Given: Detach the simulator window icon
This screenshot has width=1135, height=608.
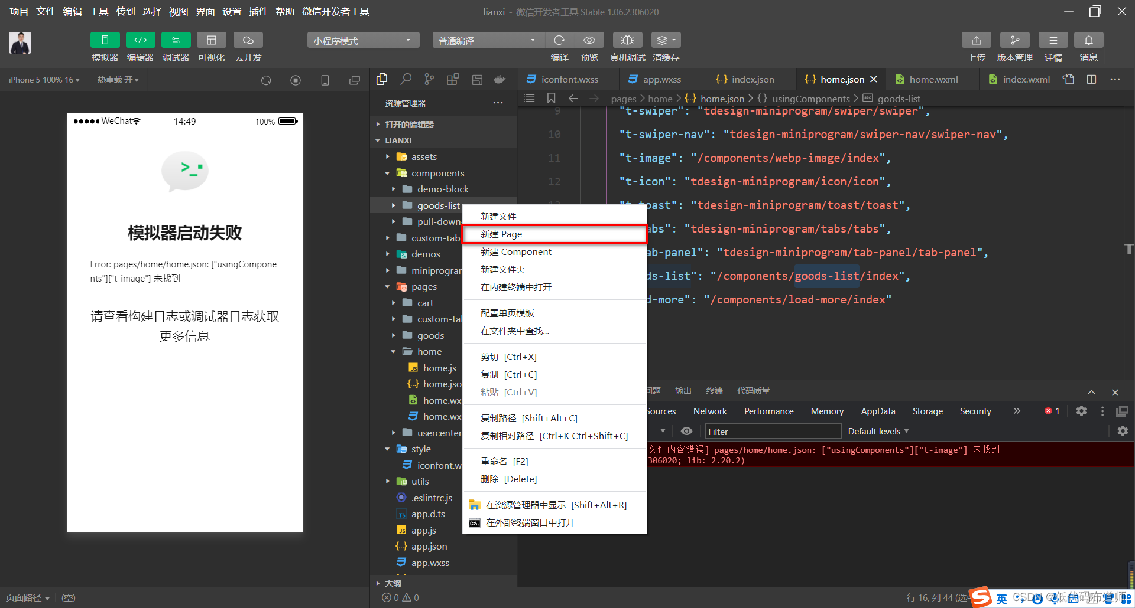Looking at the screenshot, I should [x=355, y=80].
